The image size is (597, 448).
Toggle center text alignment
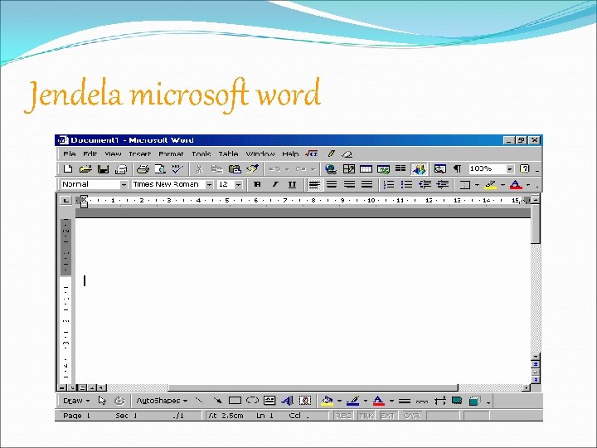tap(332, 185)
